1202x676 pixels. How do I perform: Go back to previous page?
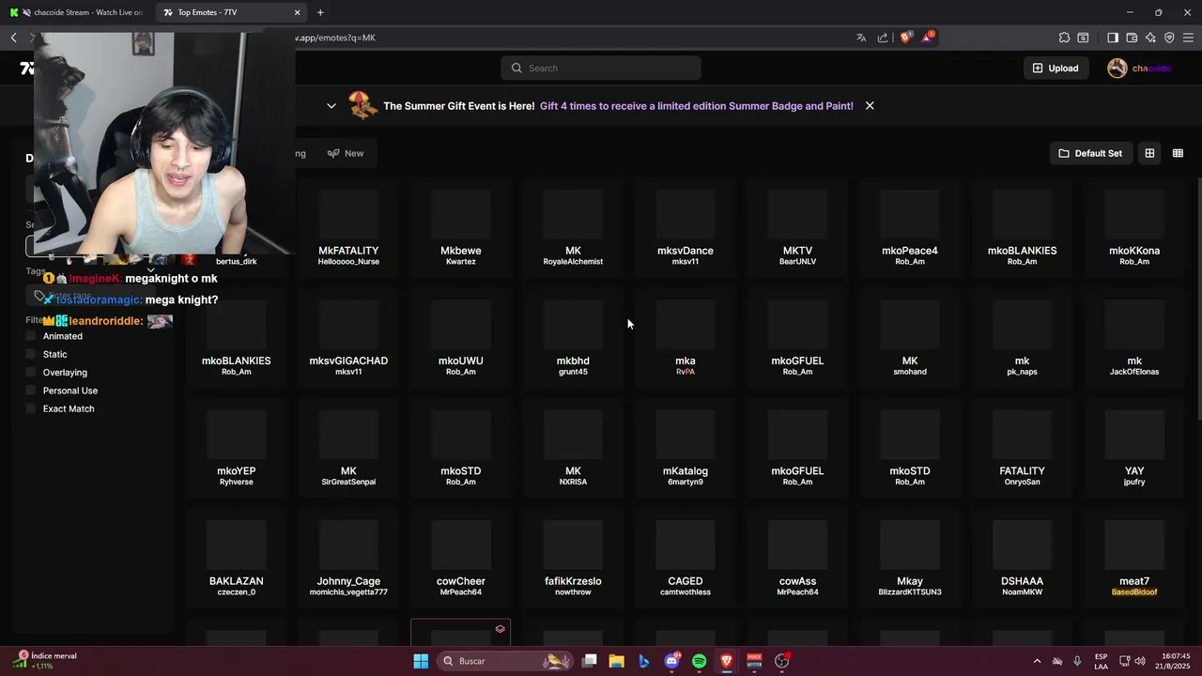click(13, 38)
